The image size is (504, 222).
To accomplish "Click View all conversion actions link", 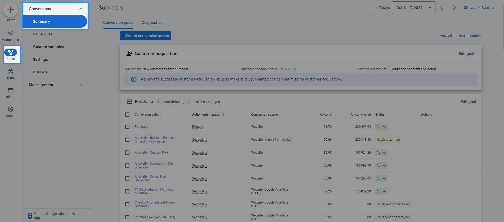I will point(461,36).
